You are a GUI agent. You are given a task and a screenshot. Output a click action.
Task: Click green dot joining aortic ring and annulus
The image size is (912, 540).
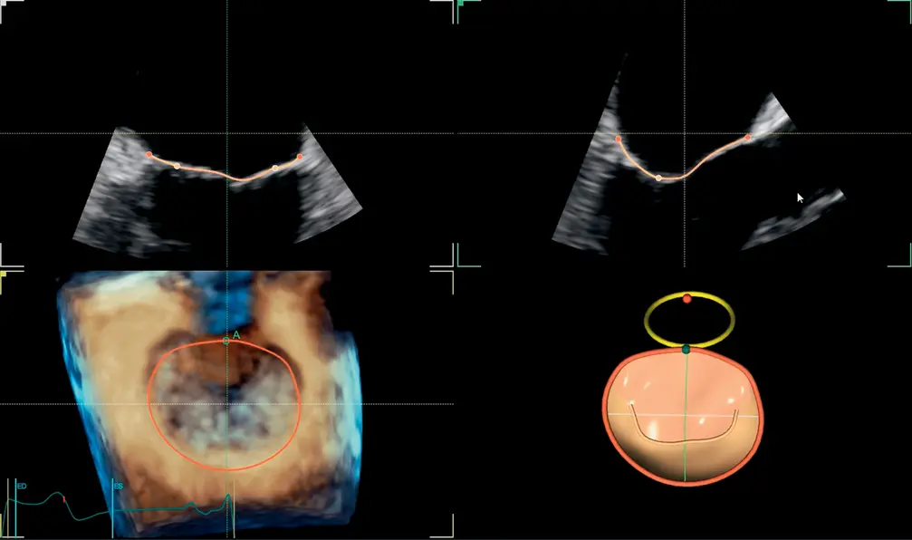686,349
